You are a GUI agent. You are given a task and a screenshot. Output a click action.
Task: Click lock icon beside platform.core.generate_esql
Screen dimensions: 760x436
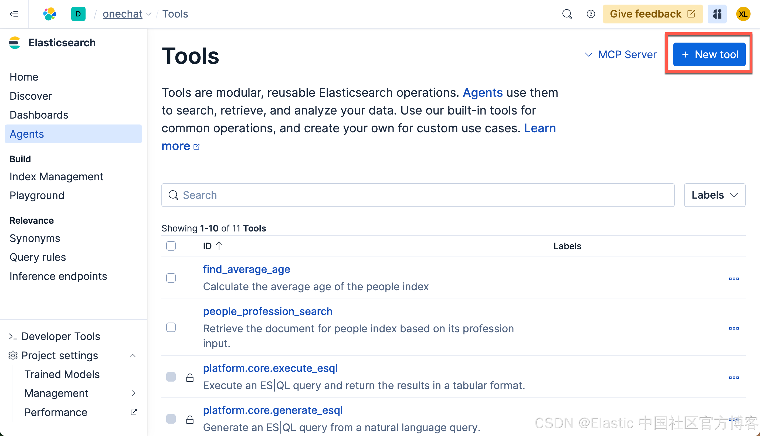[x=190, y=419]
